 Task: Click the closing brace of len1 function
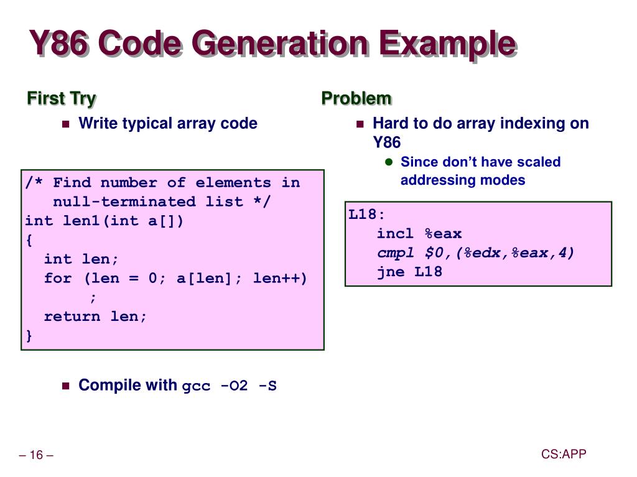click(29, 336)
